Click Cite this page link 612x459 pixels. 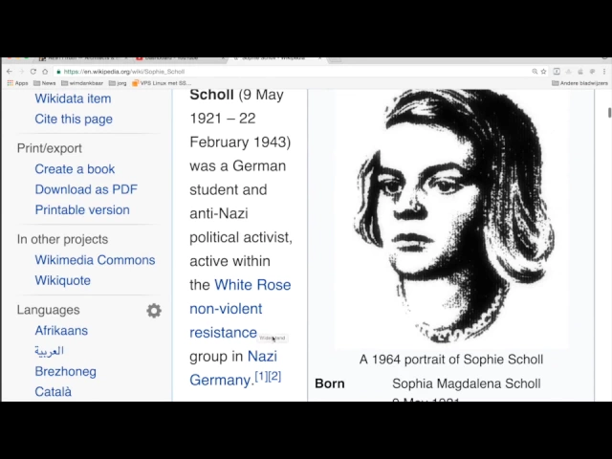tap(74, 119)
